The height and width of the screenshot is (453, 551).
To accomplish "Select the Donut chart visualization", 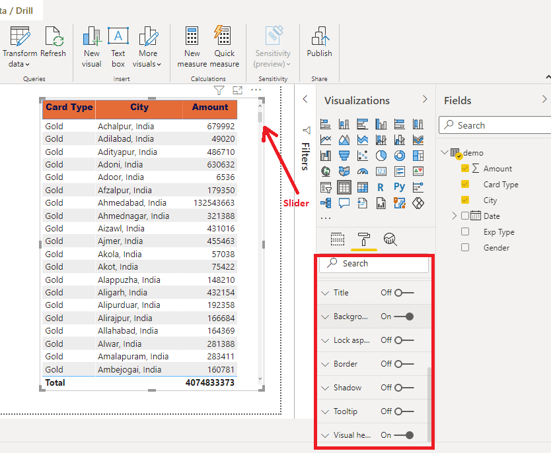I will pos(400,156).
